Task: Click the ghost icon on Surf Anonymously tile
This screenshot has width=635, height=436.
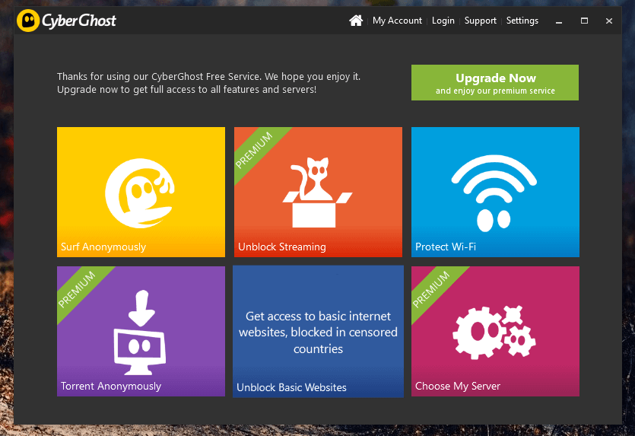Action: pos(140,193)
